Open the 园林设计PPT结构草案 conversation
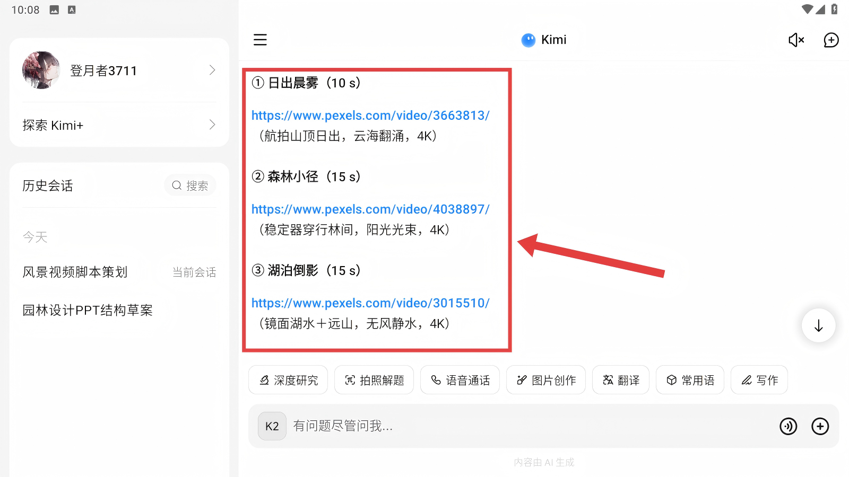 tap(88, 310)
